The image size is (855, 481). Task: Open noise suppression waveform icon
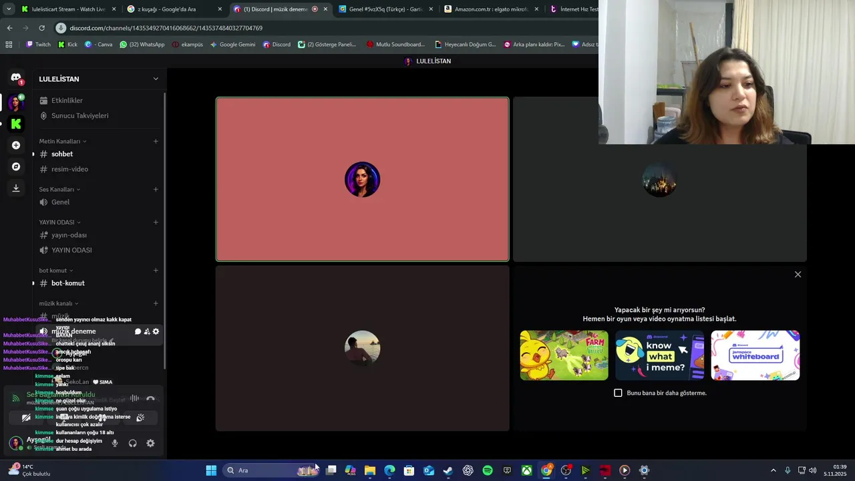(x=134, y=399)
